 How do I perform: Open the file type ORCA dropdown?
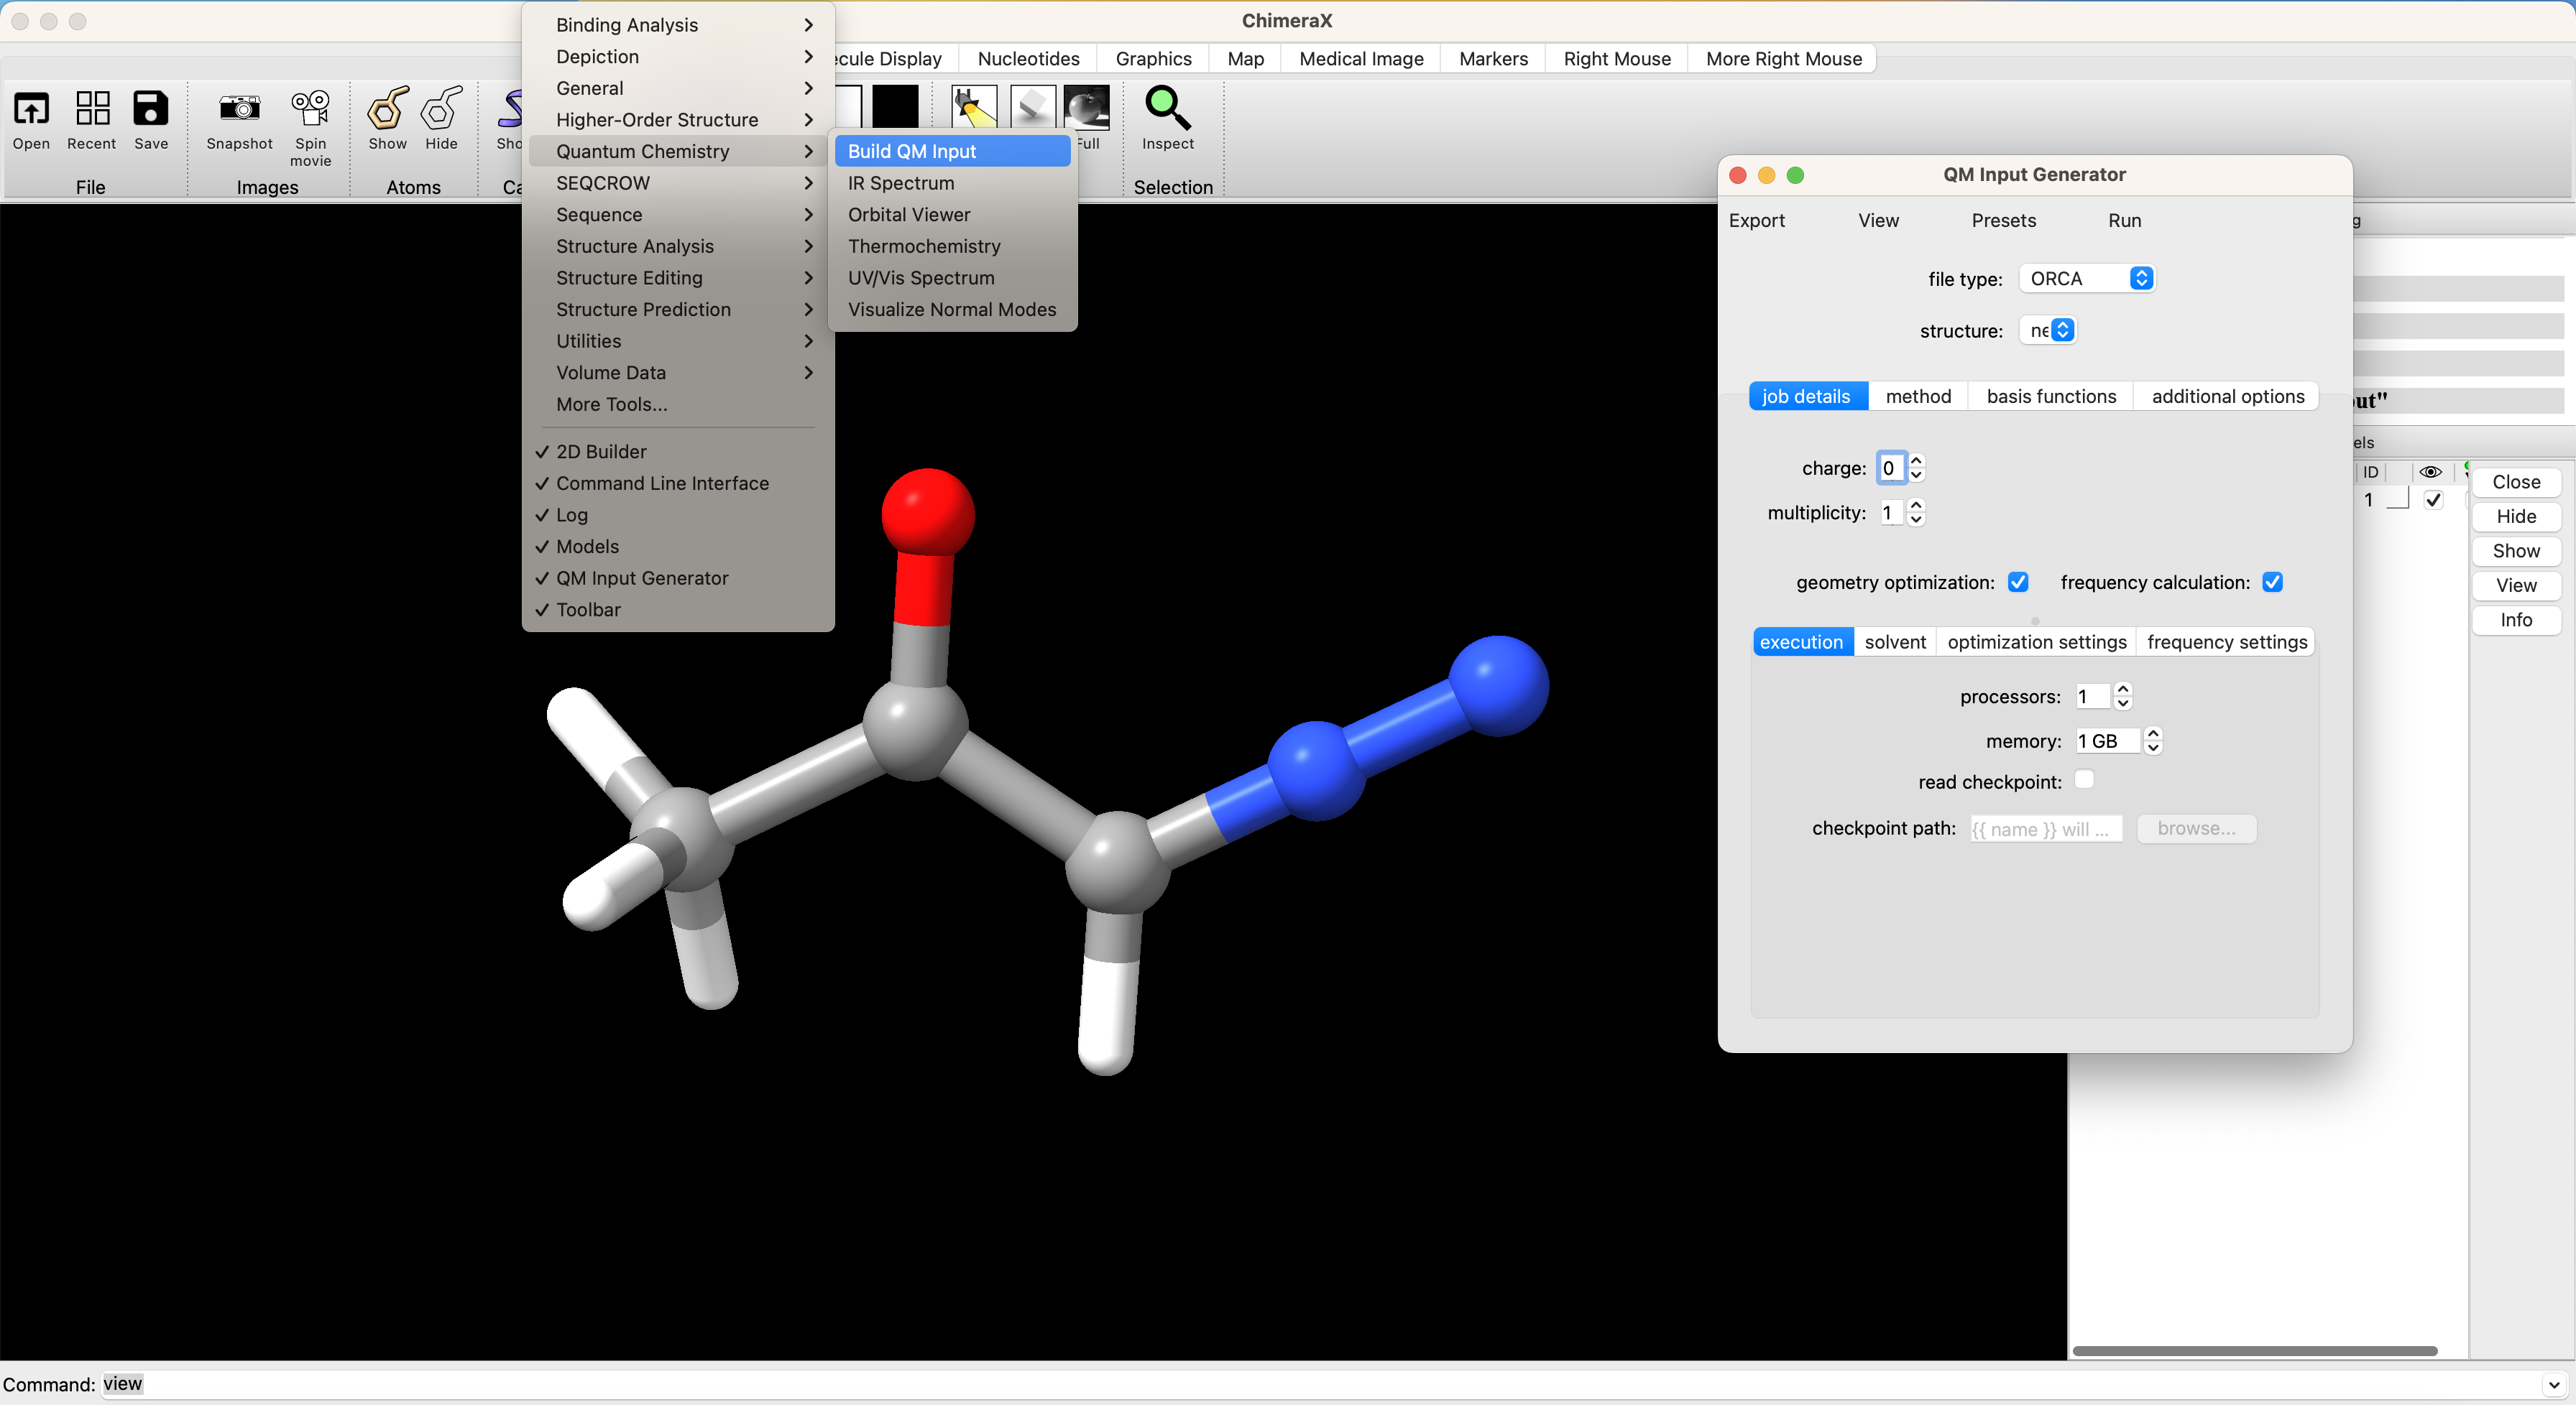2087,279
